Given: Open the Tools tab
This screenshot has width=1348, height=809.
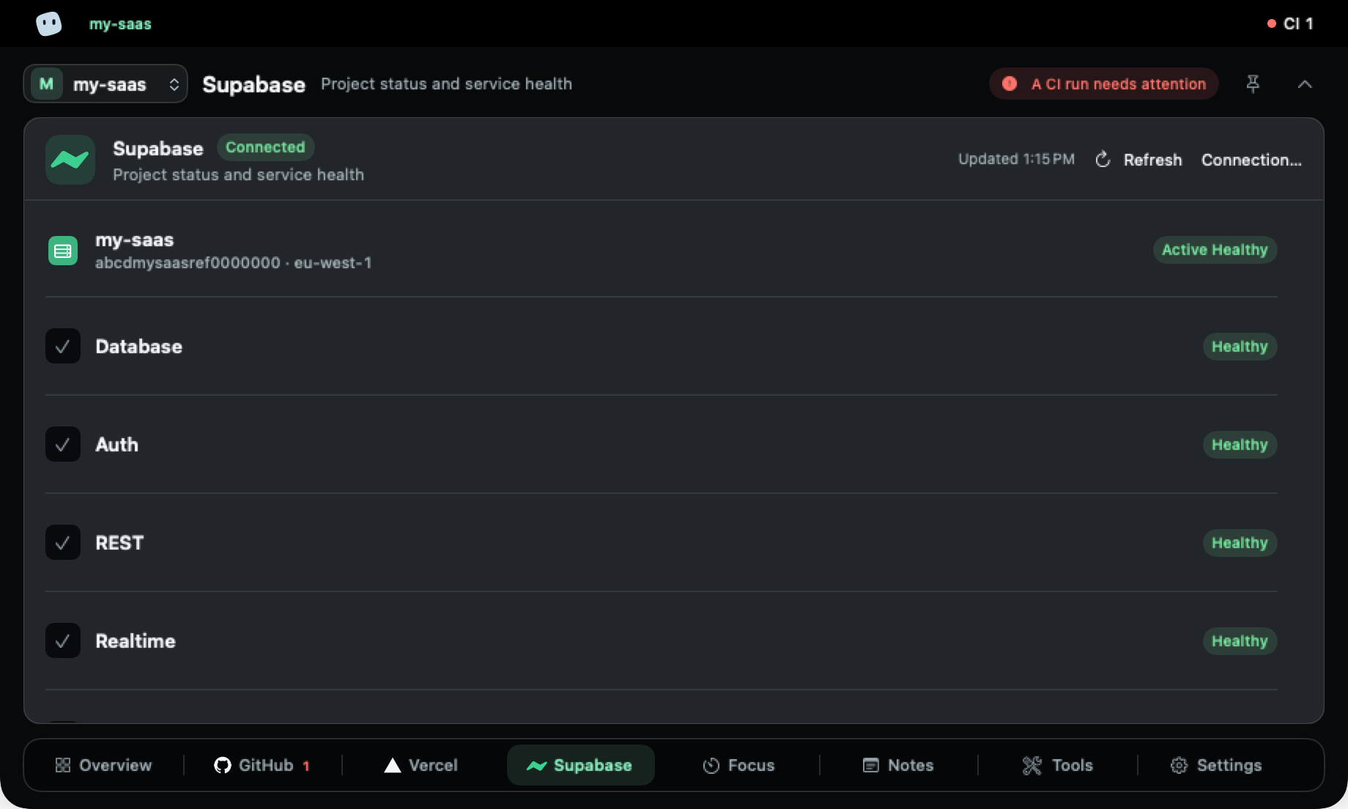Looking at the screenshot, I should click(x=1058, y=765).
